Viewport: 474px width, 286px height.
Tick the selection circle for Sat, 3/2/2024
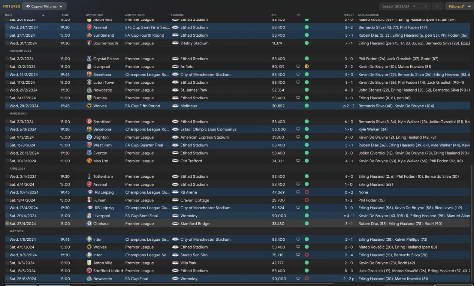(x=7, y=59)
